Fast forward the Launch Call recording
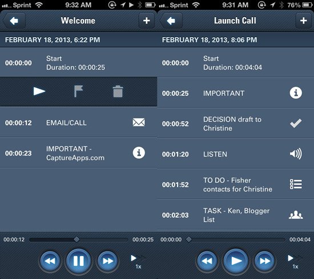The width and height of the screenshot is (314, 279). pyautogui.click(x=264, y=261)
